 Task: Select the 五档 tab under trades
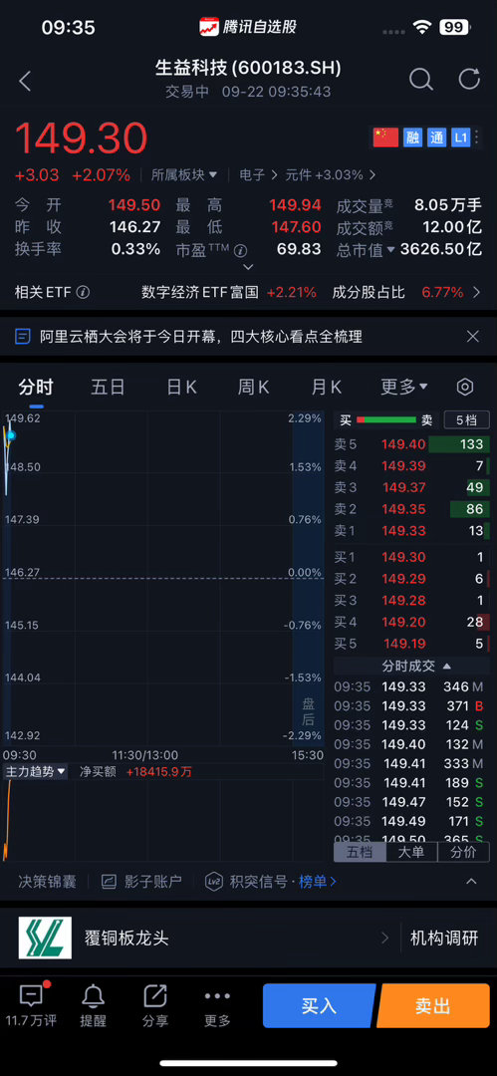[x=360, y=852]
